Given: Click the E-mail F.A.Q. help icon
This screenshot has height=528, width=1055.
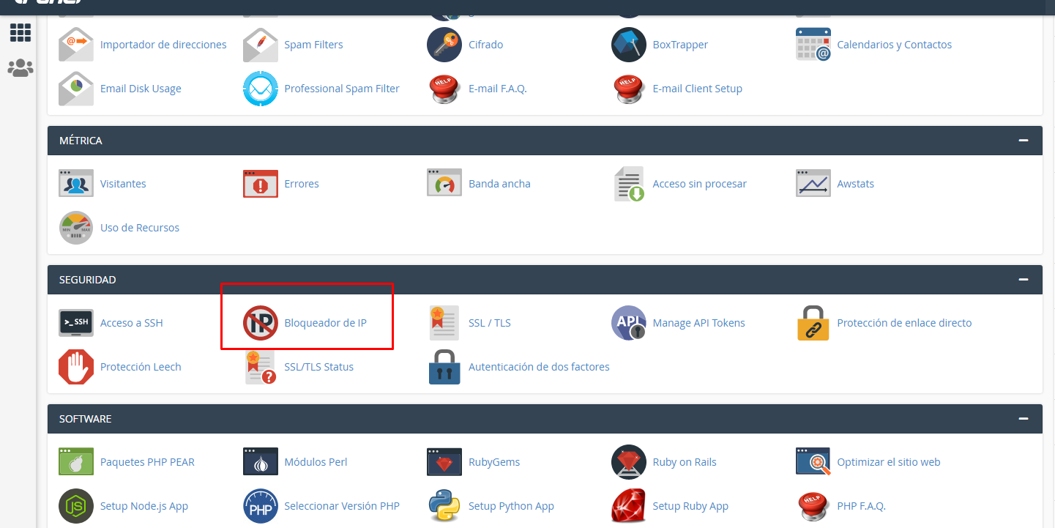Looking at the screenshot, I should click(444, 89).
